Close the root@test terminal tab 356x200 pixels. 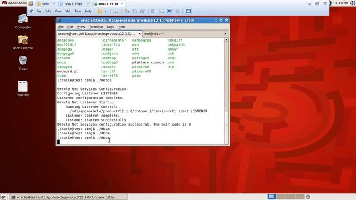tap(225, 34)
